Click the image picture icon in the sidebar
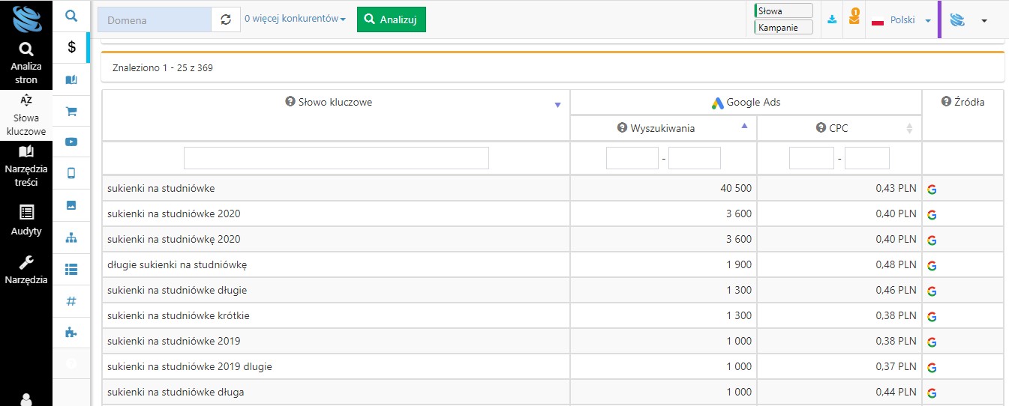 click(71, 204)
